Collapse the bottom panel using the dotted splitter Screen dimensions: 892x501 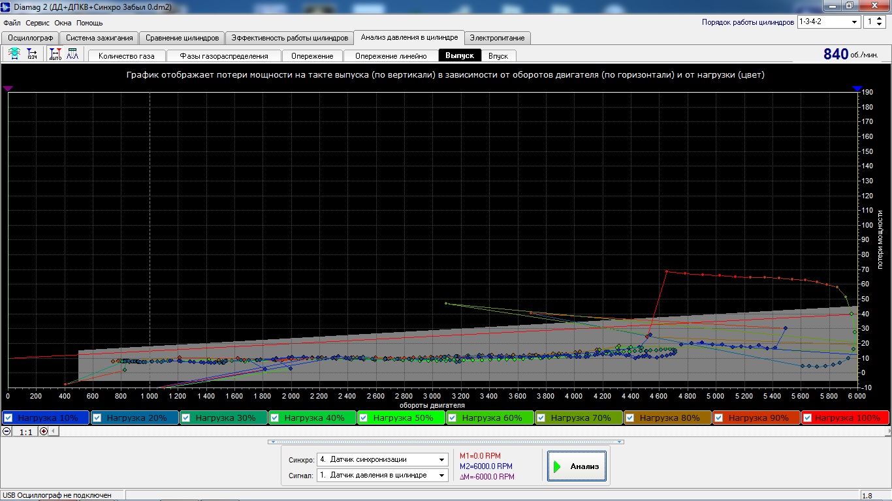point(446,442)
